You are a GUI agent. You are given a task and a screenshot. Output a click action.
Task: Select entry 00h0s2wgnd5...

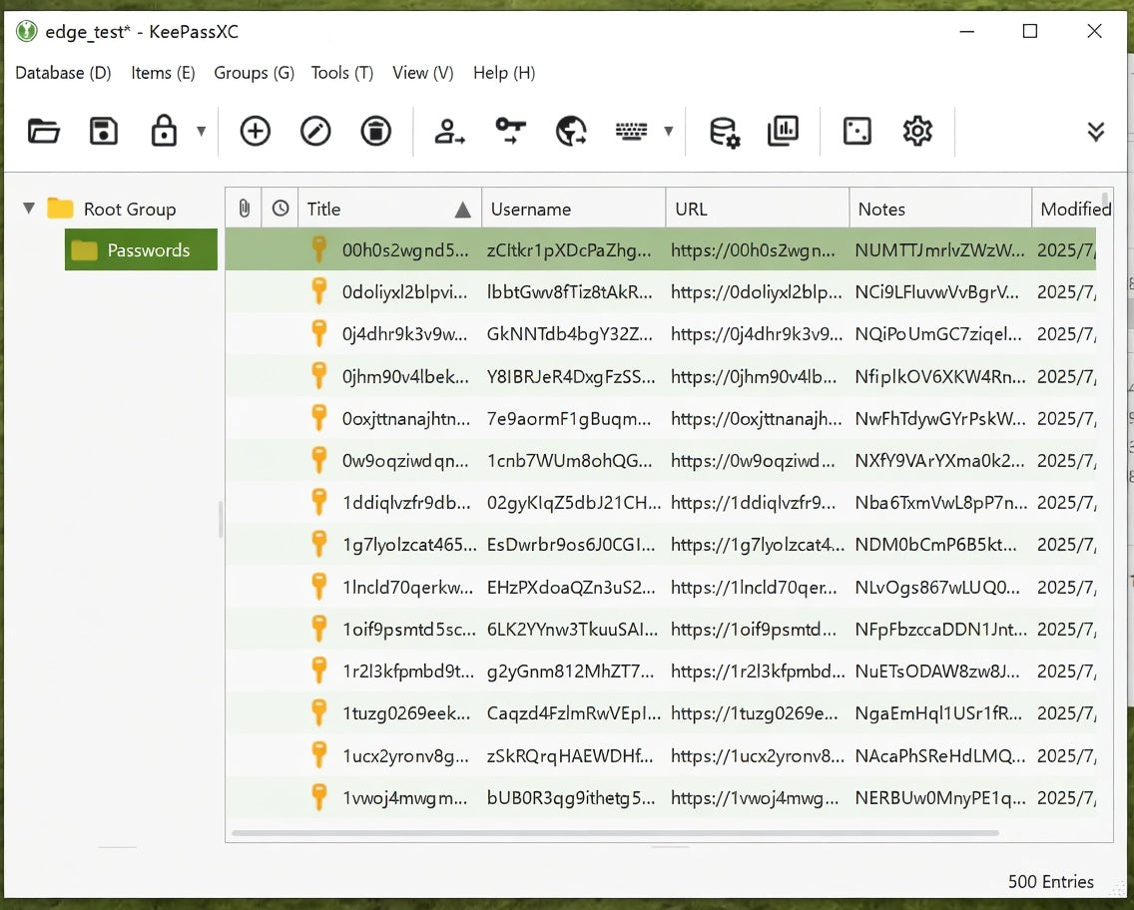[x=660, y=250]
